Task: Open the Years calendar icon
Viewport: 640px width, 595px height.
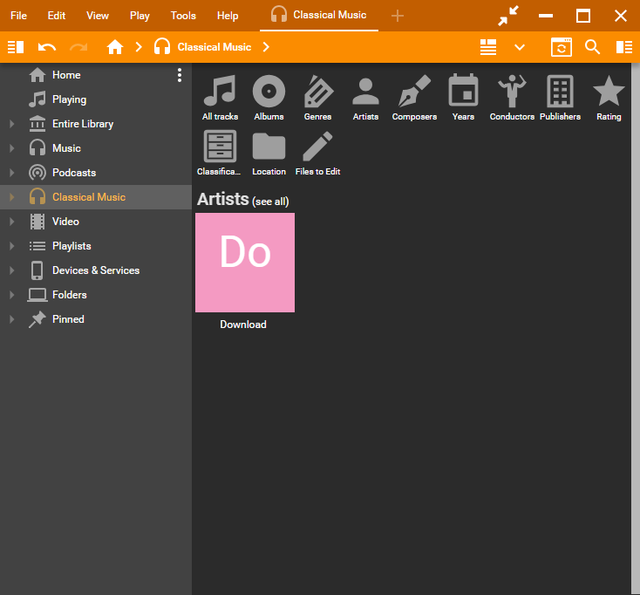Action: coord(463,91)
